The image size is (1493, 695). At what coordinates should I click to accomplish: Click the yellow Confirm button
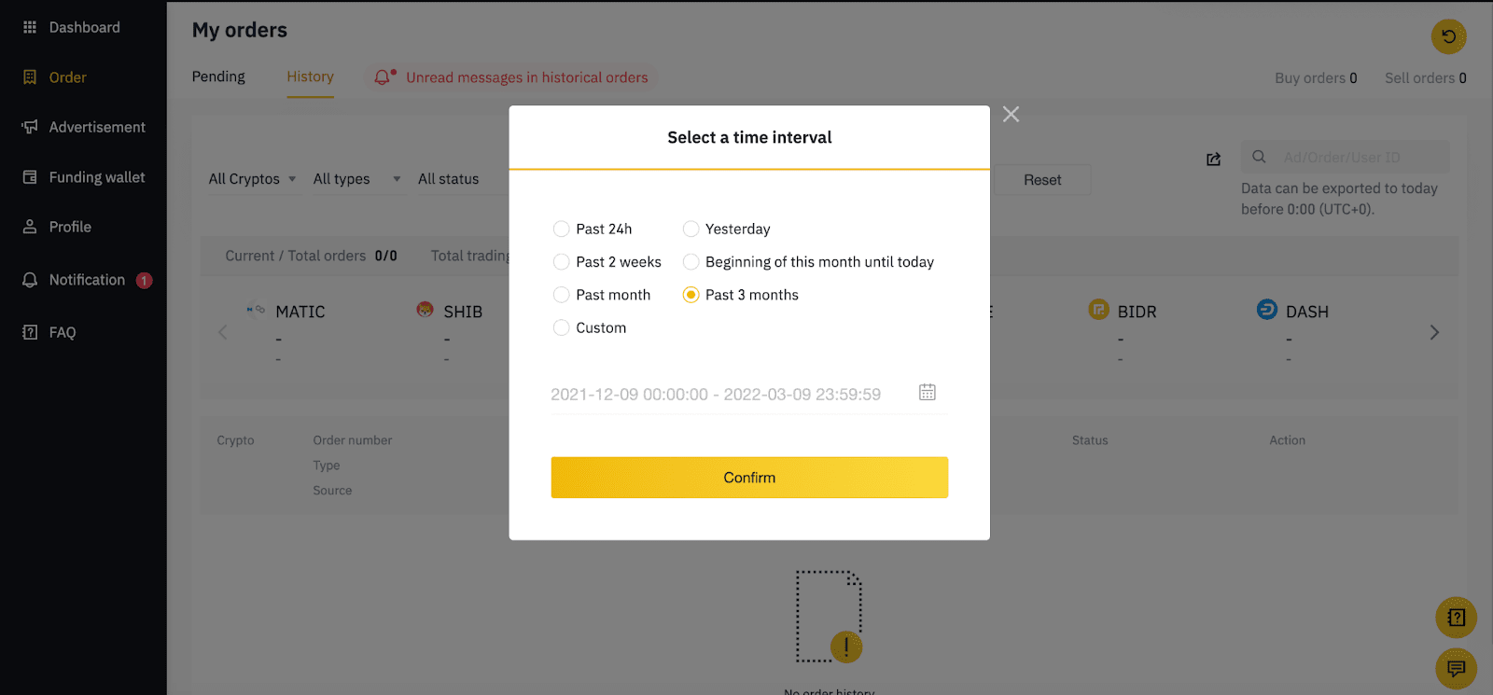tap(749, 477)
